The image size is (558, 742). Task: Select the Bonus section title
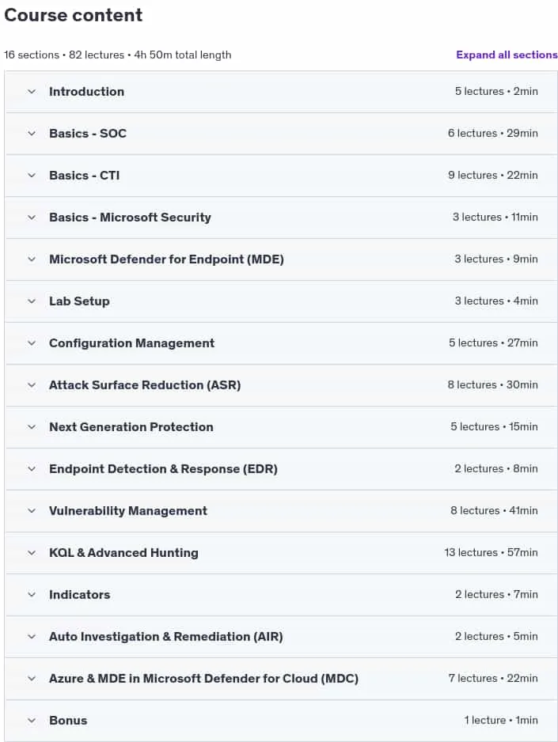(68, 721)
